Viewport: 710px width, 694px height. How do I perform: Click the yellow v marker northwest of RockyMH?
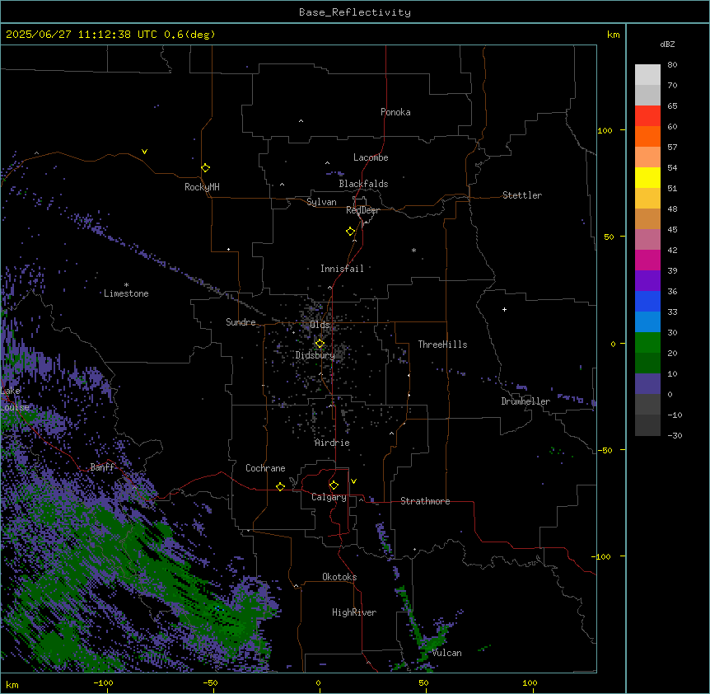(x=144, y=152)
